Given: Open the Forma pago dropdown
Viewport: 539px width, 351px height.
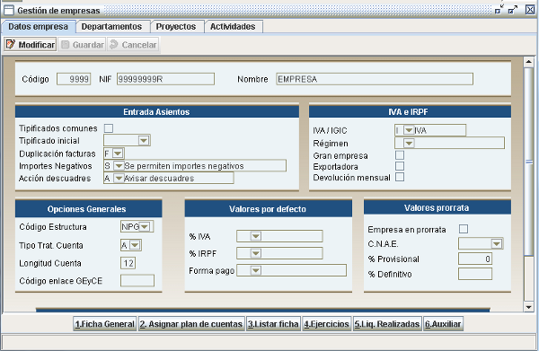Looking at the screenshot, I should tap(256, 270).
